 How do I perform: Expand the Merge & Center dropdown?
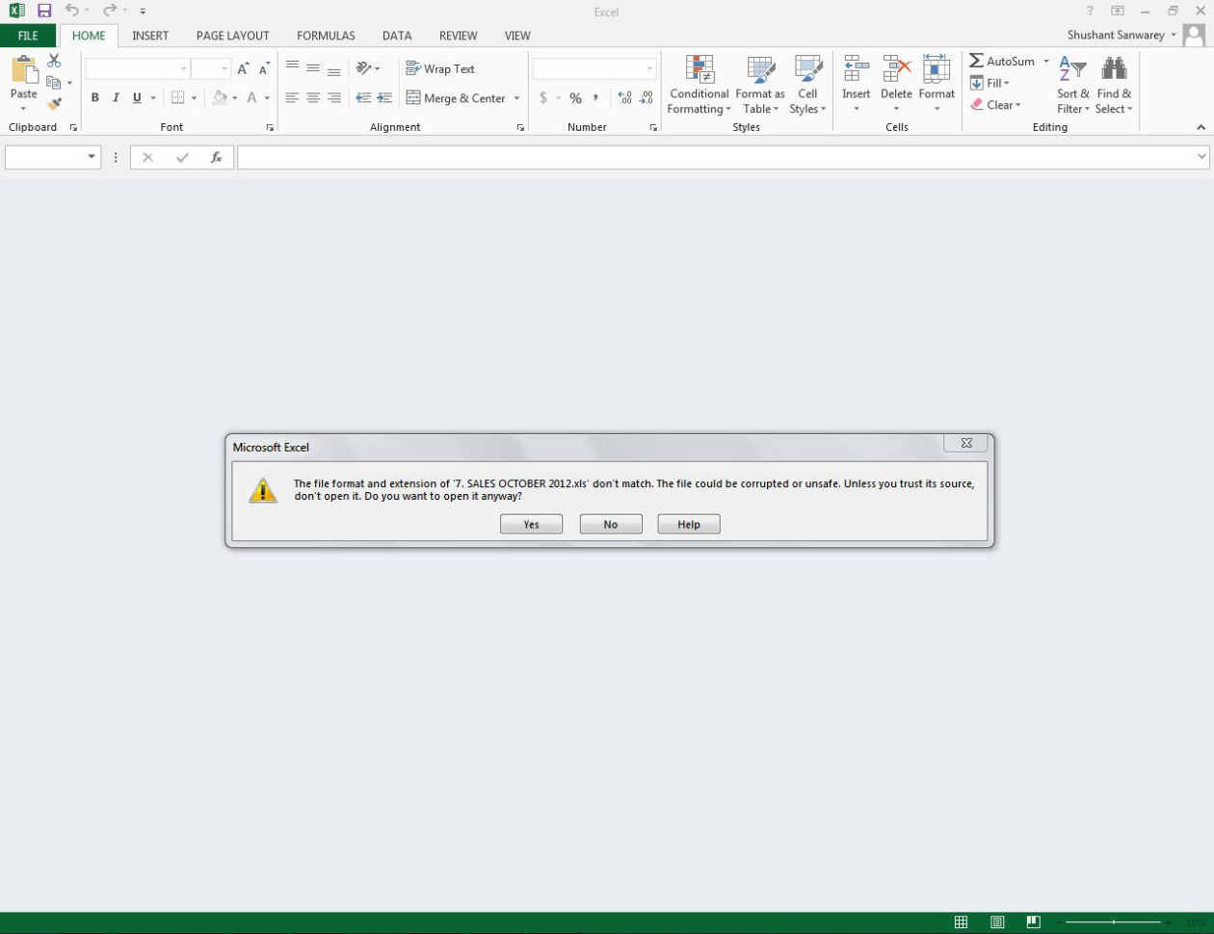[x=517, y=97]
